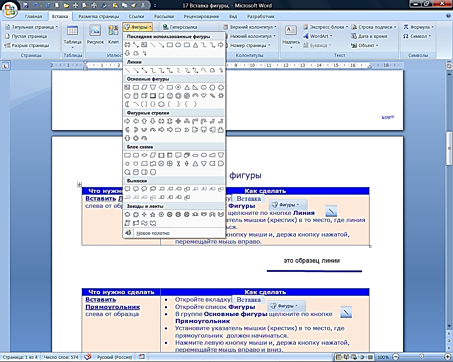Pick the heart shape in Основные фигуры
The height and width of the screenshot is (362, 453).
tap(204, 96)
